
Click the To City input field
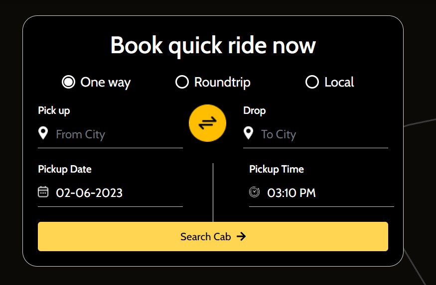tap(315, 134)
